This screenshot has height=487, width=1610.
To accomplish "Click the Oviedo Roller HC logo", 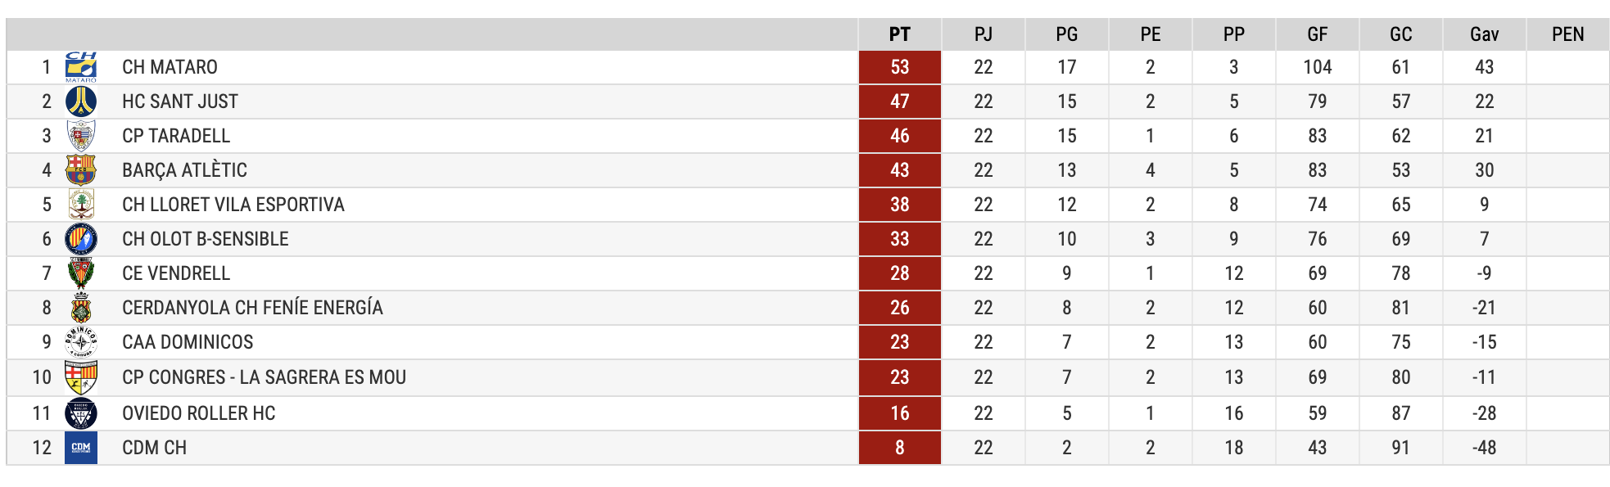I will [81, 413].
